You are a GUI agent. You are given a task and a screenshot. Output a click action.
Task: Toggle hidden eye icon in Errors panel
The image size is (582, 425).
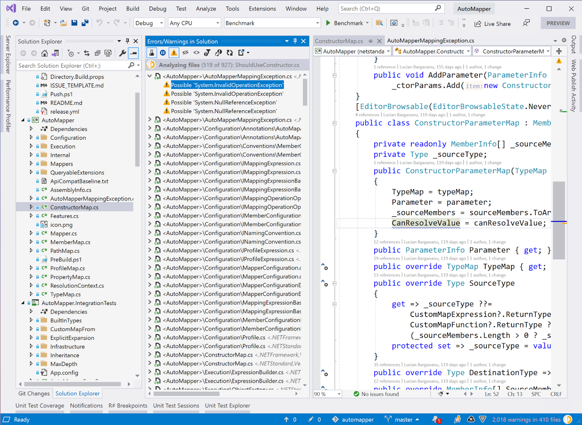[x=185, y=53]
